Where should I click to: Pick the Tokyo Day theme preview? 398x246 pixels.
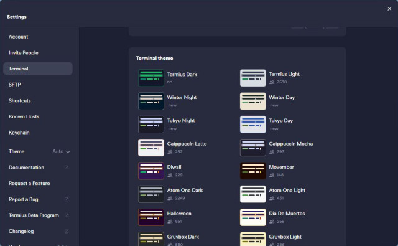pyautogui.click(x=253, y=125)
